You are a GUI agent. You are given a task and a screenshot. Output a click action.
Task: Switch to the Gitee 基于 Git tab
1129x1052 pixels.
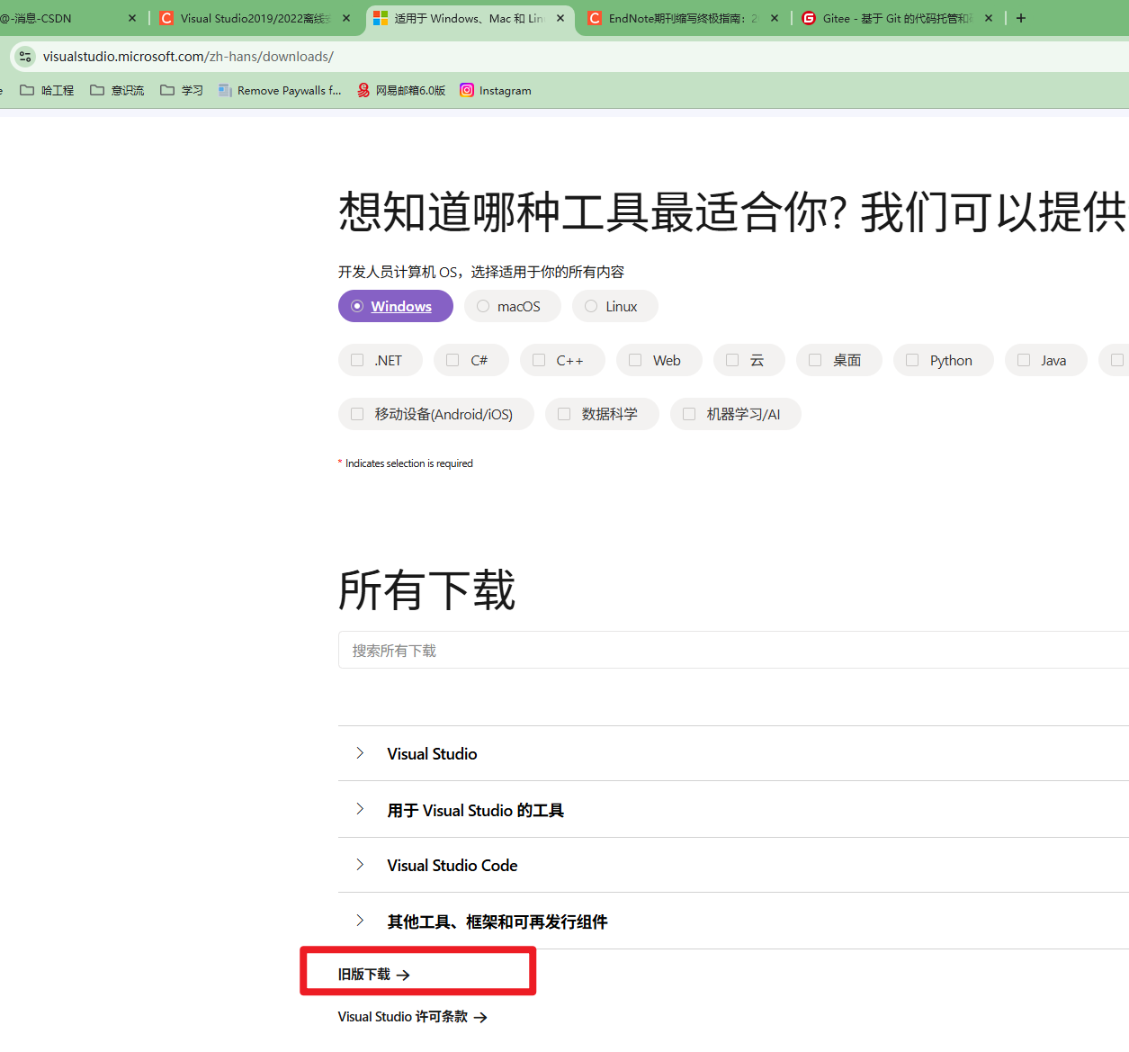point(898,18)
